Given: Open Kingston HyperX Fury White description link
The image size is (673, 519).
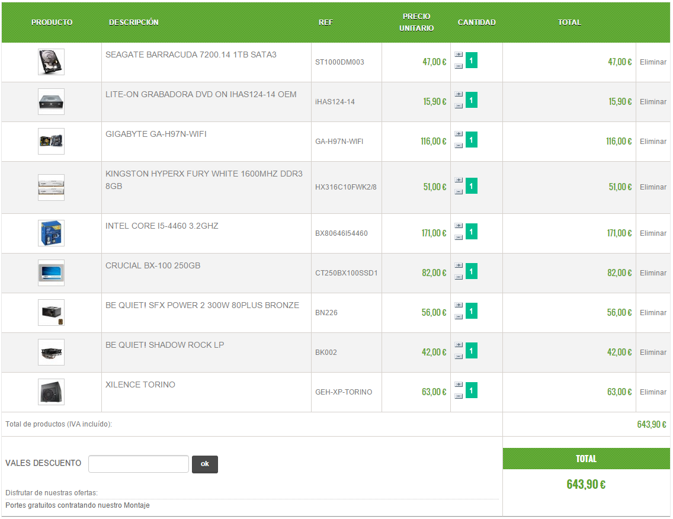Looking at the screenshot, I should pyautogui.click(x=204, y=180).
